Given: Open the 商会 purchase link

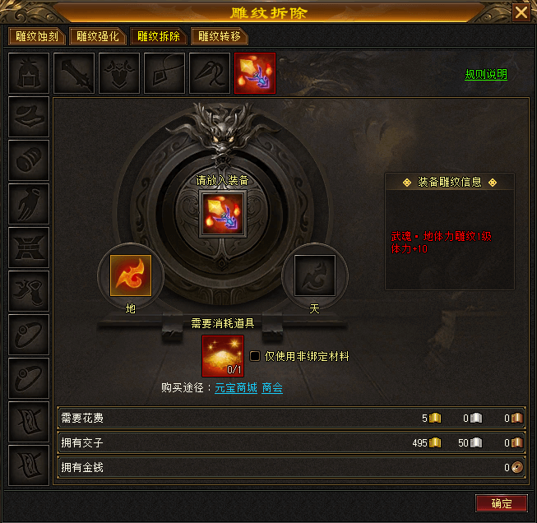Looking at the screenshot, I should (272, 387).
